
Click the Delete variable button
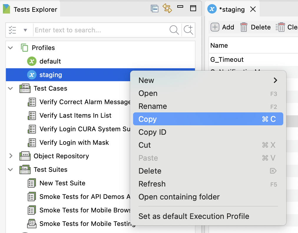[255, 27]
